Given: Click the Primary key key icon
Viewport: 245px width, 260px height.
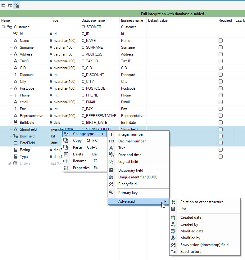Looking at the screenshot, I should (x=111, y=192).
